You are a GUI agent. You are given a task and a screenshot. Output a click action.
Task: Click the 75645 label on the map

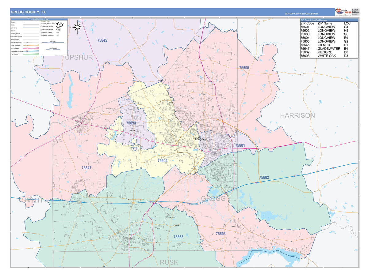coord(102,40)
